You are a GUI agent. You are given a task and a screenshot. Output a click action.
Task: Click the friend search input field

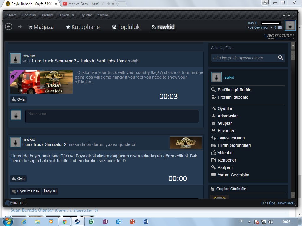pyautogui.click(x=244, y=58)
